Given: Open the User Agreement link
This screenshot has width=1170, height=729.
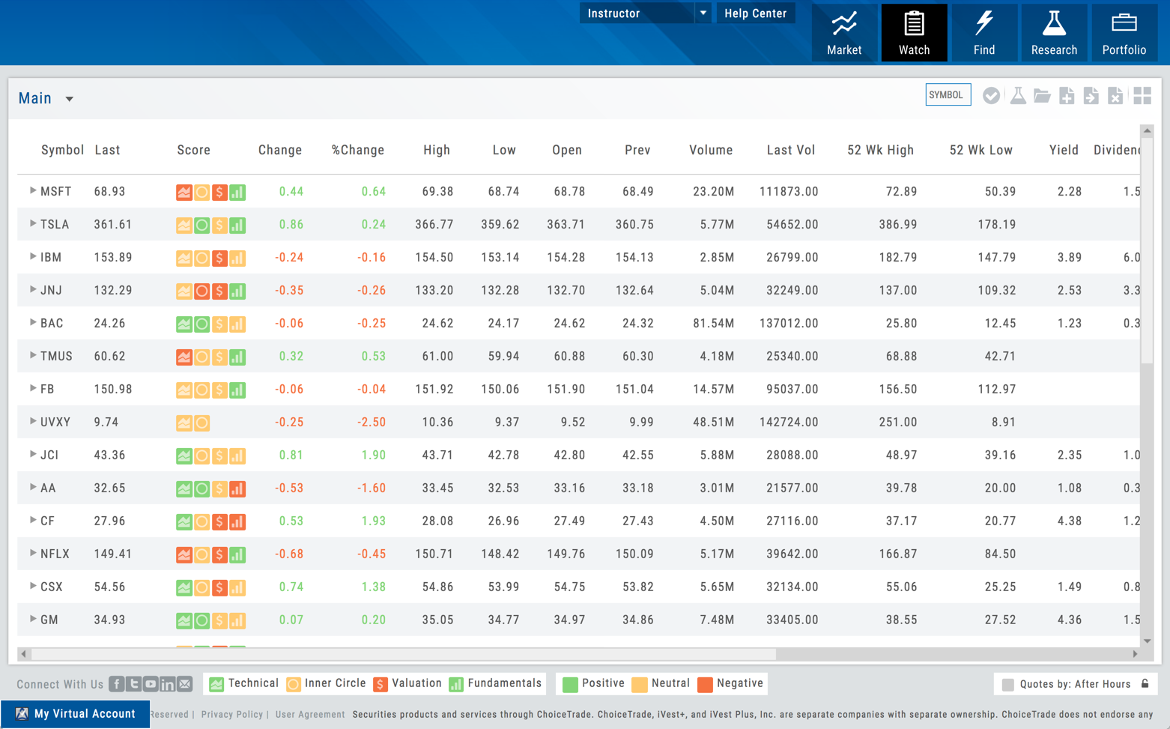Looking at the screenshot, I should (310, 715).
